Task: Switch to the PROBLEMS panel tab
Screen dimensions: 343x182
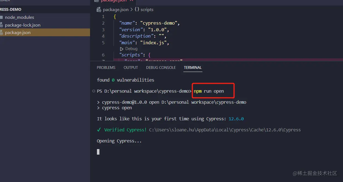Action: pyautogui.click(x=106, y=67)
